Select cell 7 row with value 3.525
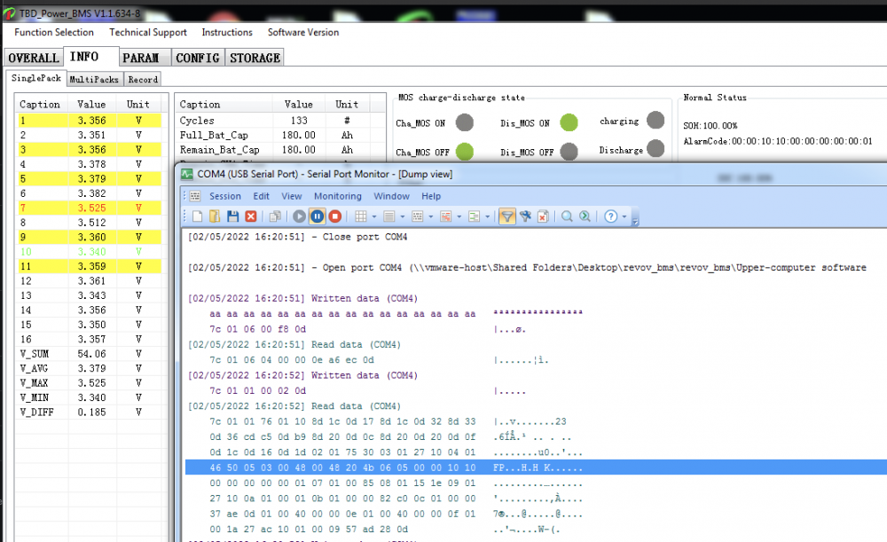The width and height of the screenshot is (887, 542). (x=90, y=208)
